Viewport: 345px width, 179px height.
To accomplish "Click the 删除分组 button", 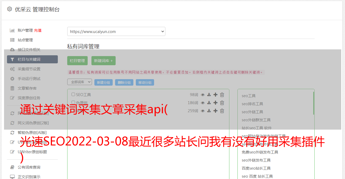I will [124, 83].
